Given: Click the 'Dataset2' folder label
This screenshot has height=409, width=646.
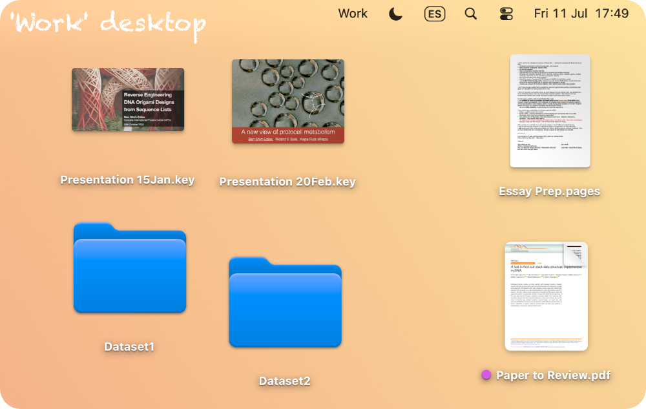Looking at the screenshot, I should [x=284, y=381].
